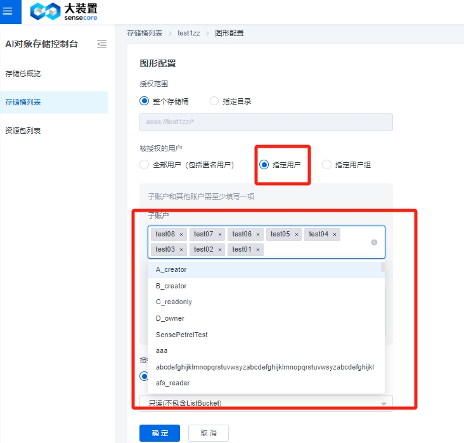Viewport: 464px width, 443px height.
Task: Collapse the sidebar with fold icon
Action: tap(101, 44)
